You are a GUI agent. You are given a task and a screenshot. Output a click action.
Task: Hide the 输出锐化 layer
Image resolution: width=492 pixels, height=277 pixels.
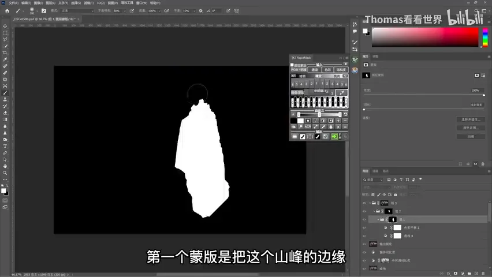[x=364, y=244]
